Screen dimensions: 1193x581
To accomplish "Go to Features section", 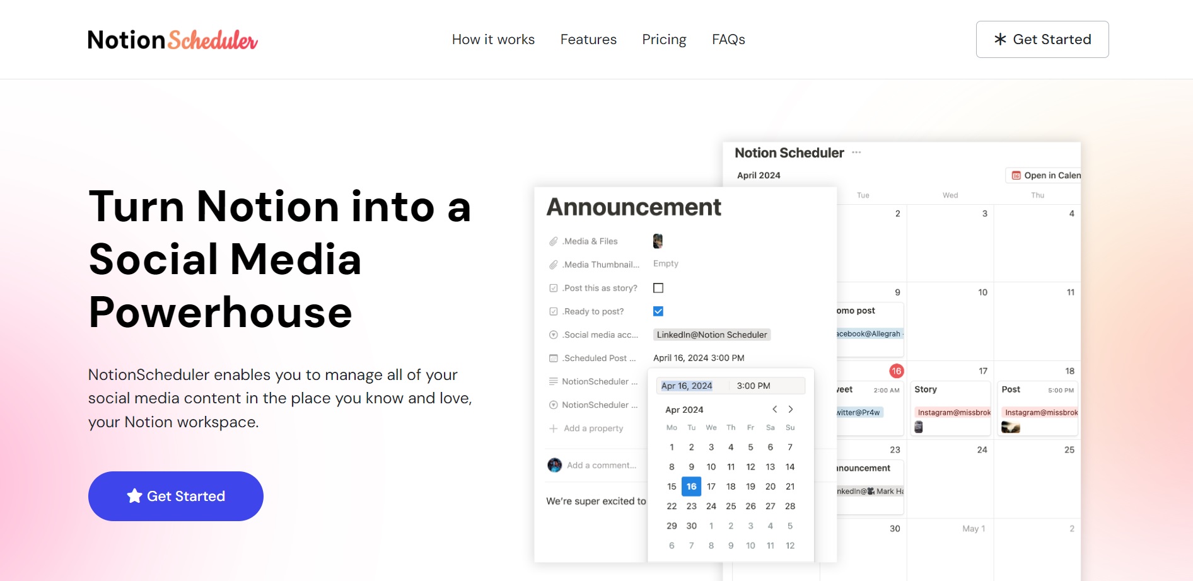I will 588,39.
